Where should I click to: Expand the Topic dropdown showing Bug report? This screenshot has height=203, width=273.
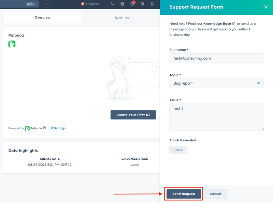pos(216,83)
